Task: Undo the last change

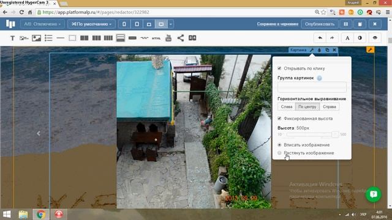Action: tap(320, 38)
